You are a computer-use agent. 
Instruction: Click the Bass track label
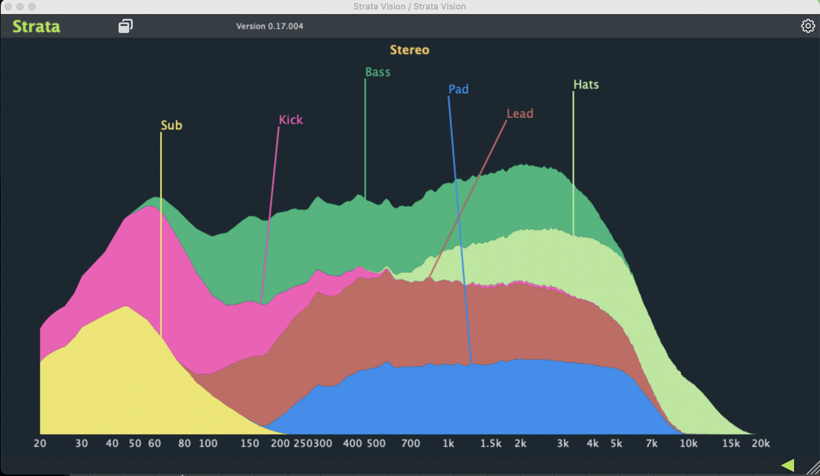[x=378, y=72]
